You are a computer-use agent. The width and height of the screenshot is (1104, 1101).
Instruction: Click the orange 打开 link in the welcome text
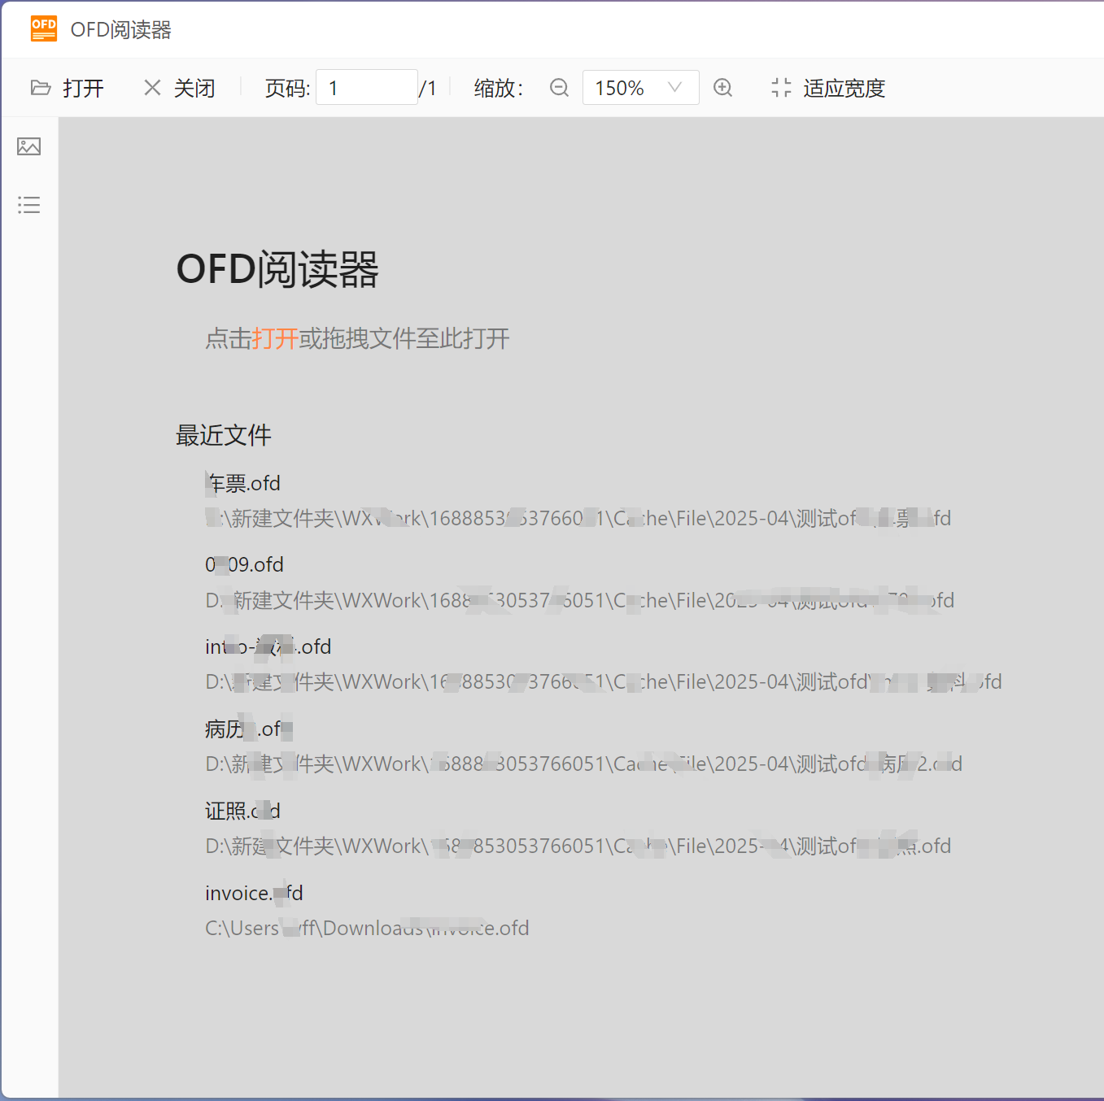coord(274,339)
